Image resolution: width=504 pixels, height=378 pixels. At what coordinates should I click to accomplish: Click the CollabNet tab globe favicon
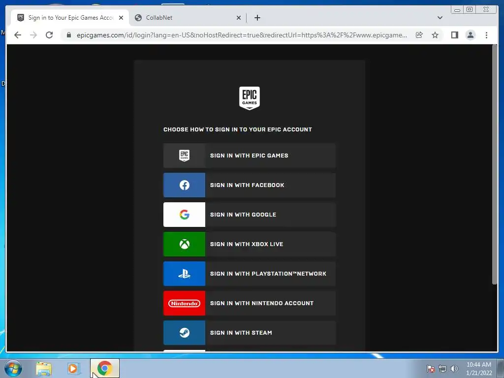(x=138, y=18)
